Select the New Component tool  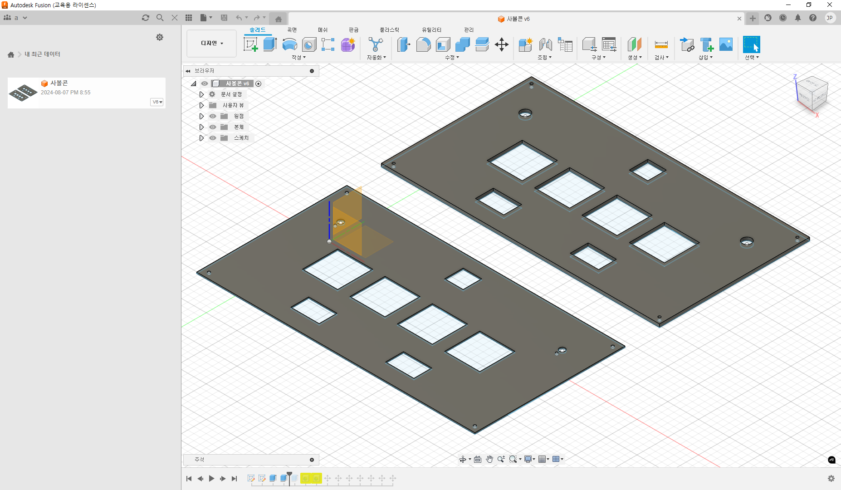tap(526, 44)
